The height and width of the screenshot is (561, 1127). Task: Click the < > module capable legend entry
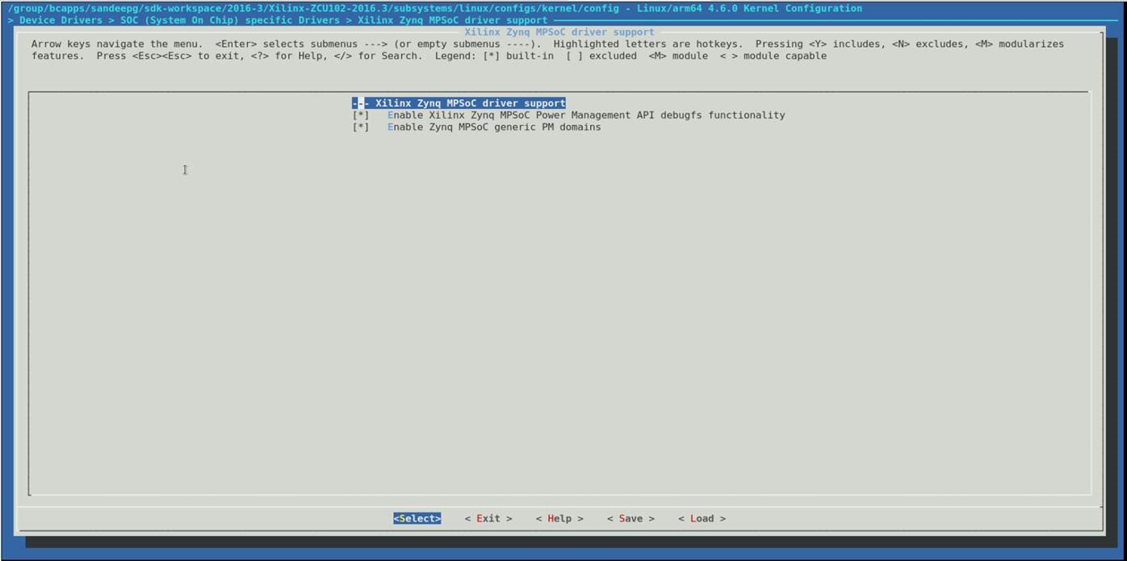[x=773, y=57]
